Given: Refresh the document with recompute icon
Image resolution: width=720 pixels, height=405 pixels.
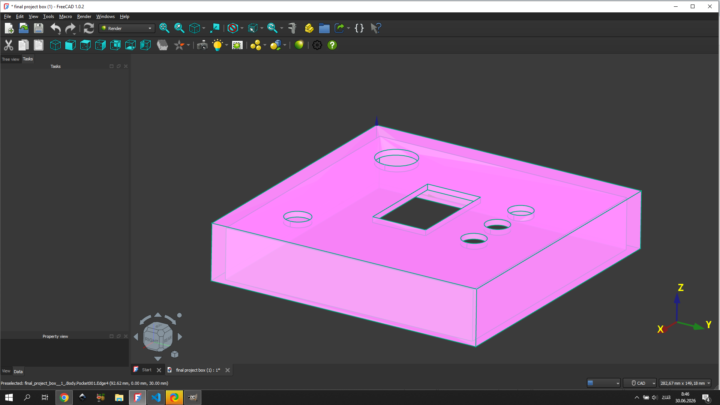Looking at the screenshot, I should coord(89,28).
